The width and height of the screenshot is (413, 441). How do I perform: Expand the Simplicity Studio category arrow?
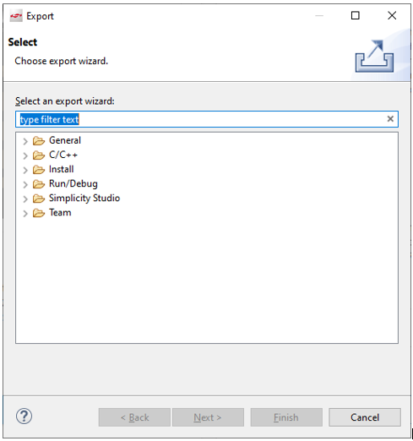point(25,199)
